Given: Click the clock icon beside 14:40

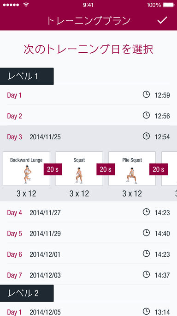Looking at the screenshot, I should point(146,233).
